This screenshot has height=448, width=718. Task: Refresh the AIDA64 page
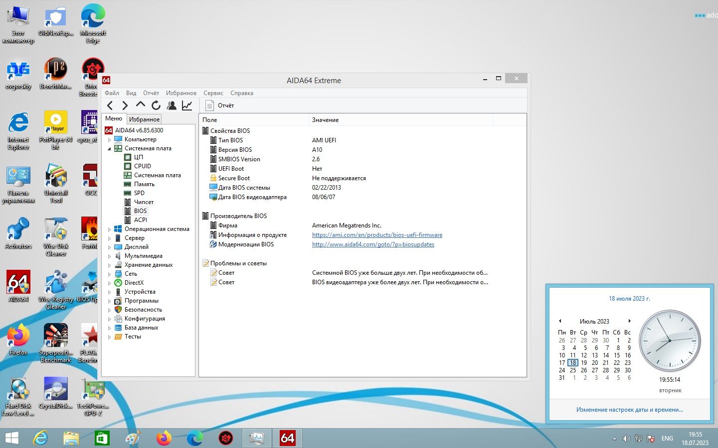tap(156, 106)
